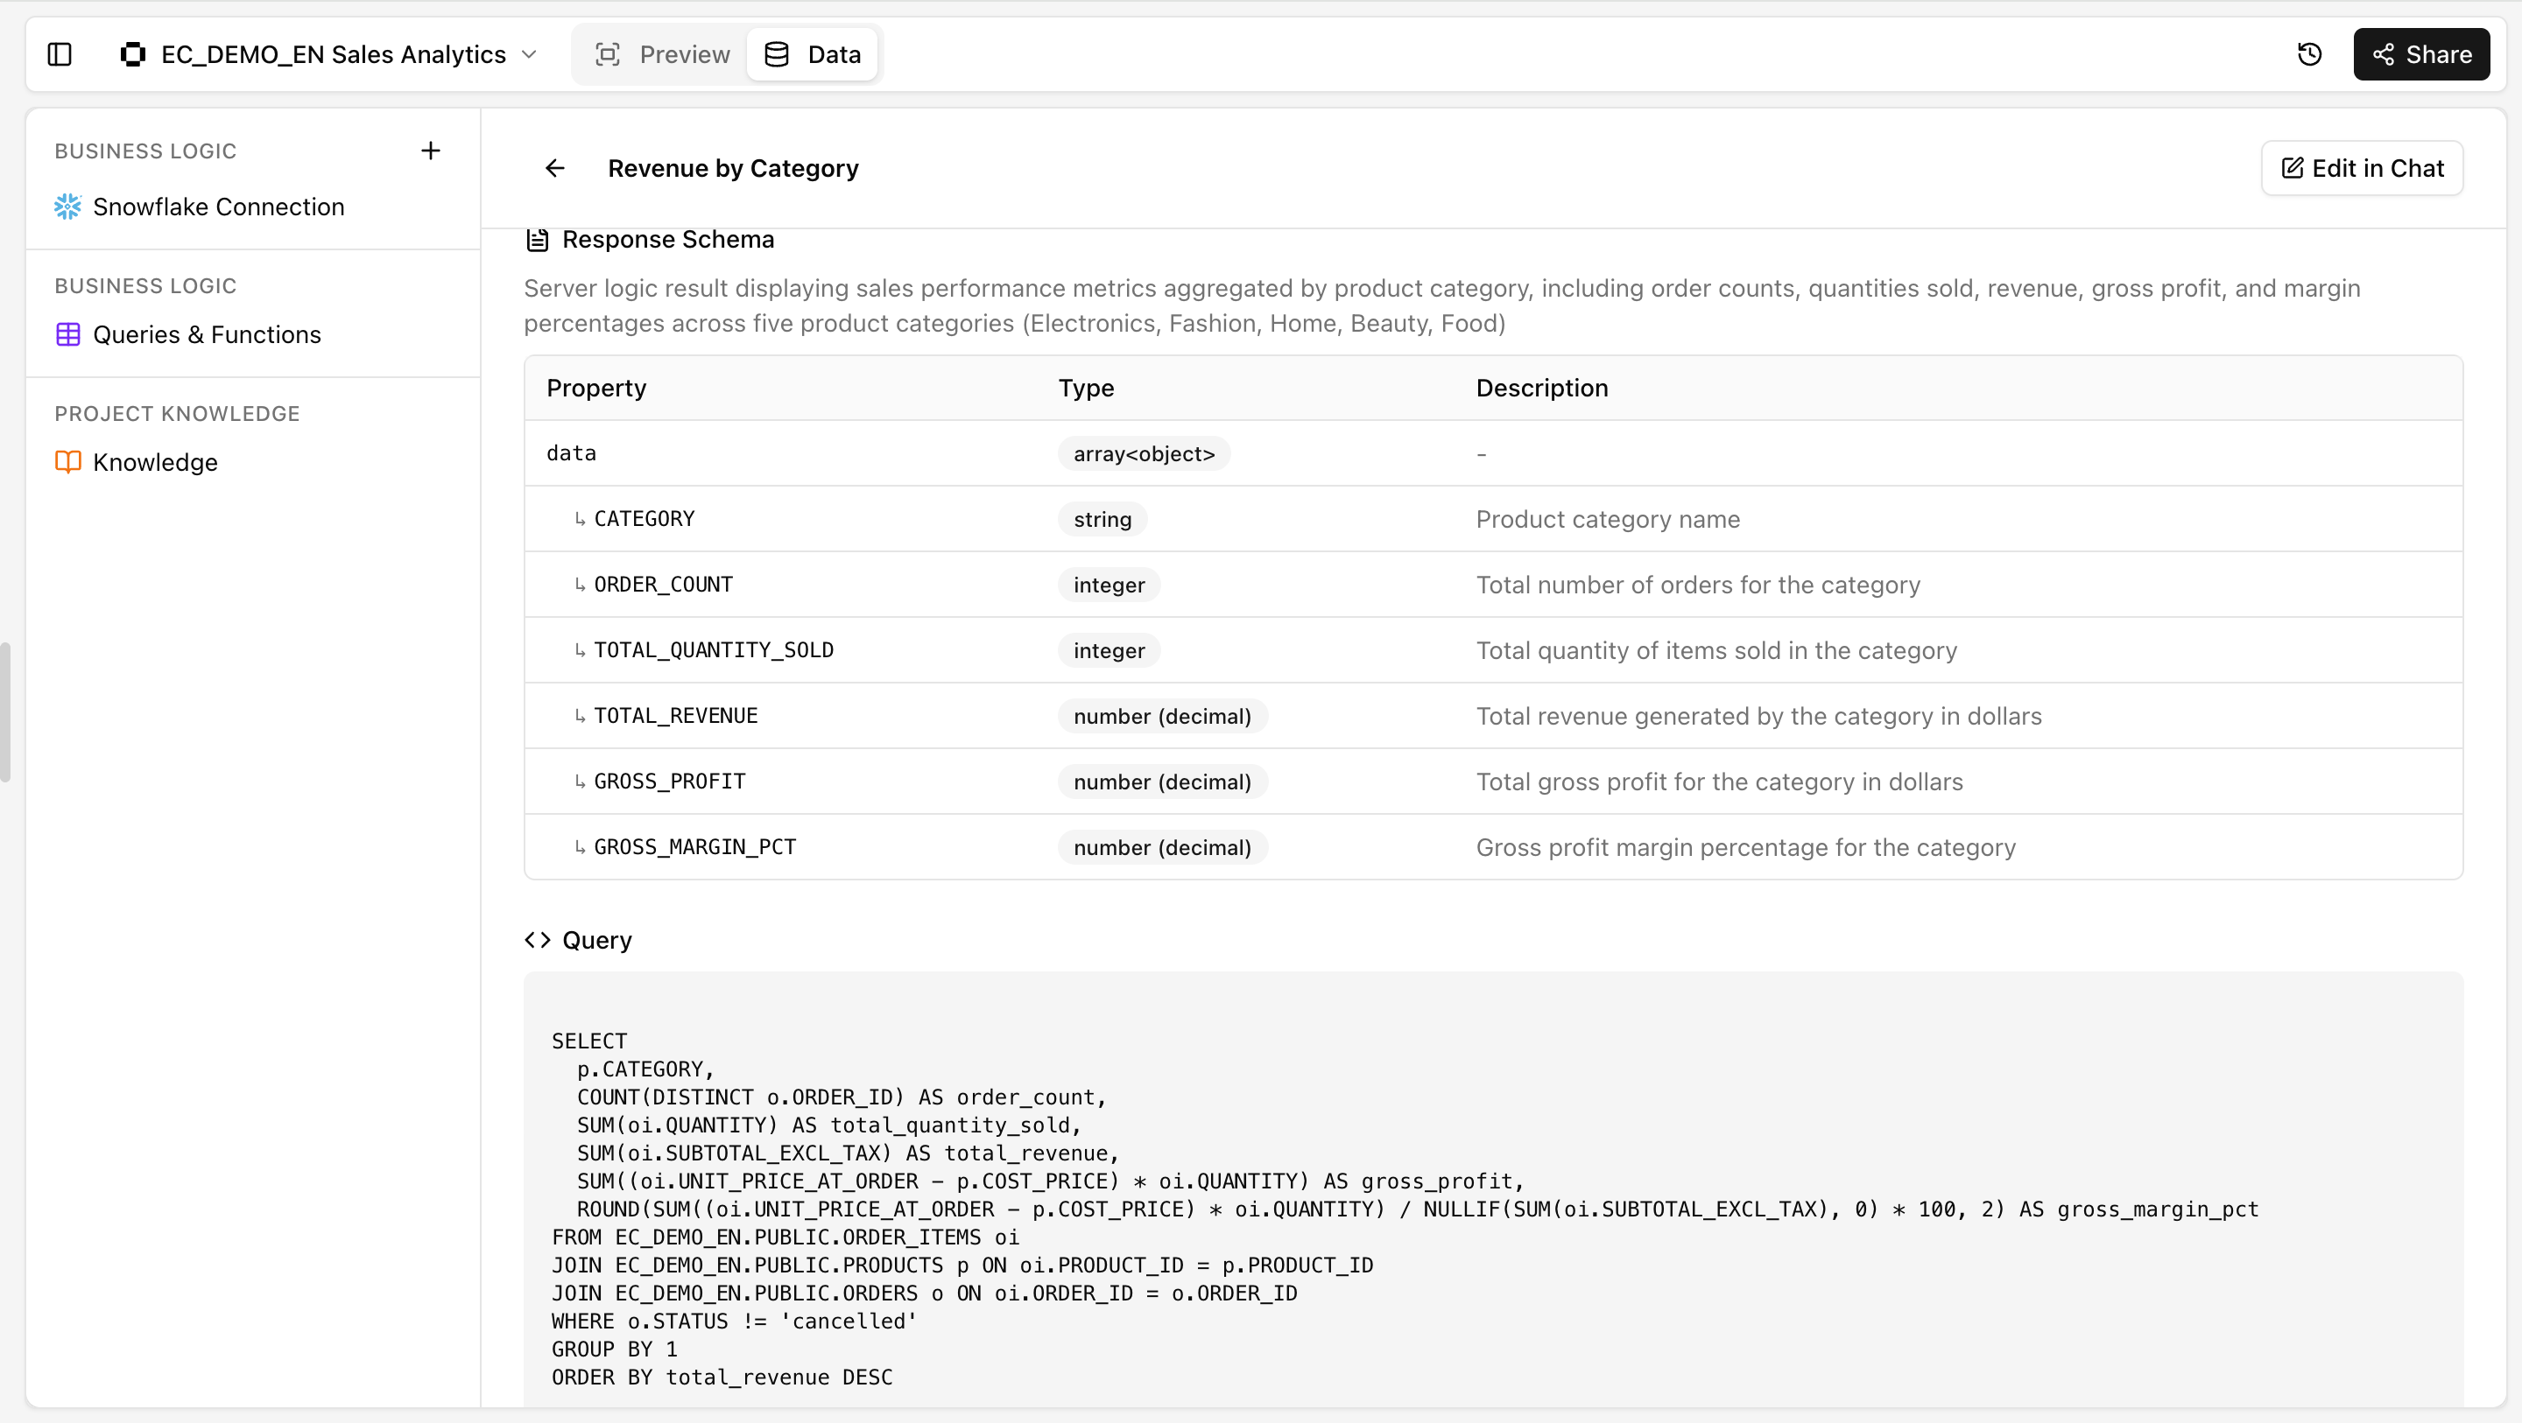
Task: Click the plus icon beside Business Logic
Action: (x=431, y=151)
